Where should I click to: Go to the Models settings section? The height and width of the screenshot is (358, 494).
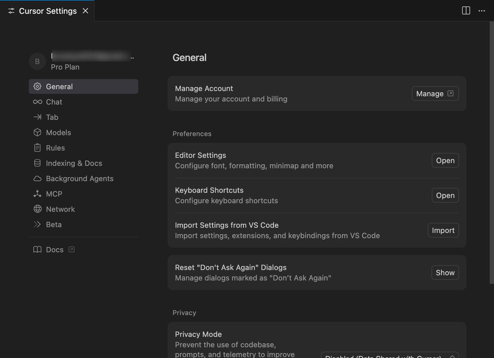coord(84,132)
